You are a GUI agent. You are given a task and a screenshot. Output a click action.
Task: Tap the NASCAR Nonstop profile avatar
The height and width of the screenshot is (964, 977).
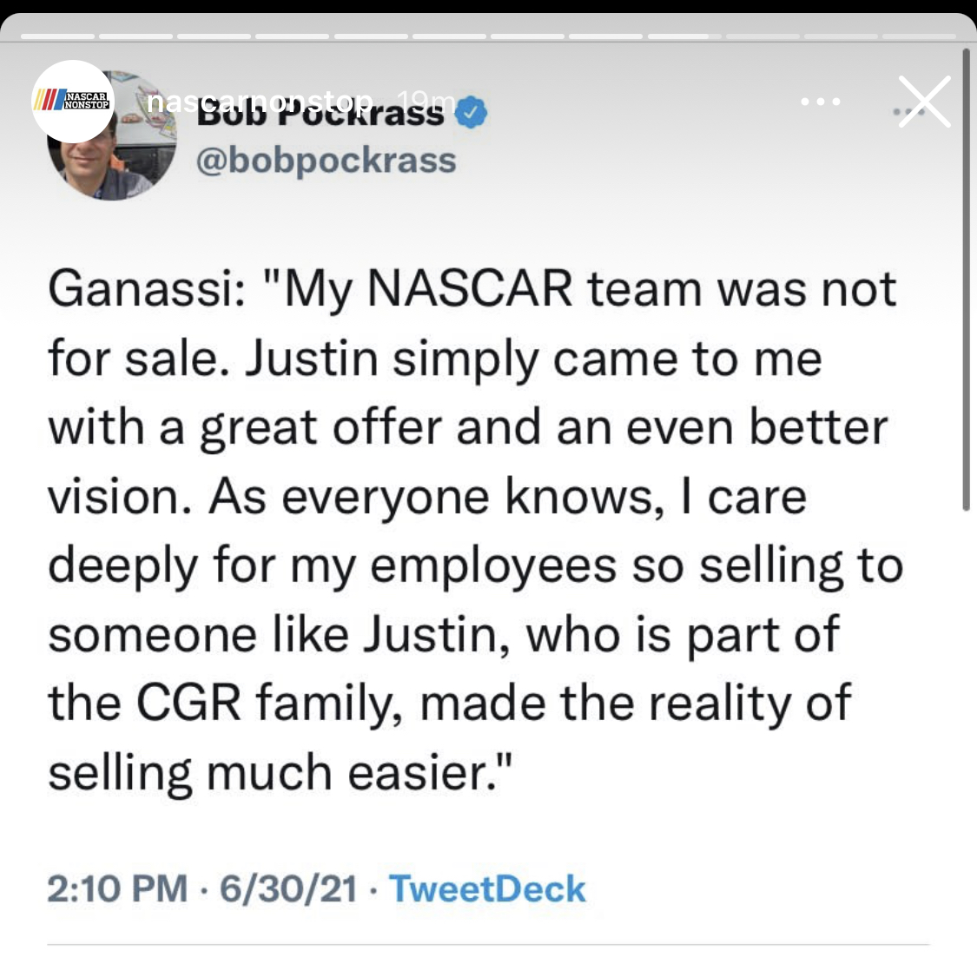coord(73,101)
